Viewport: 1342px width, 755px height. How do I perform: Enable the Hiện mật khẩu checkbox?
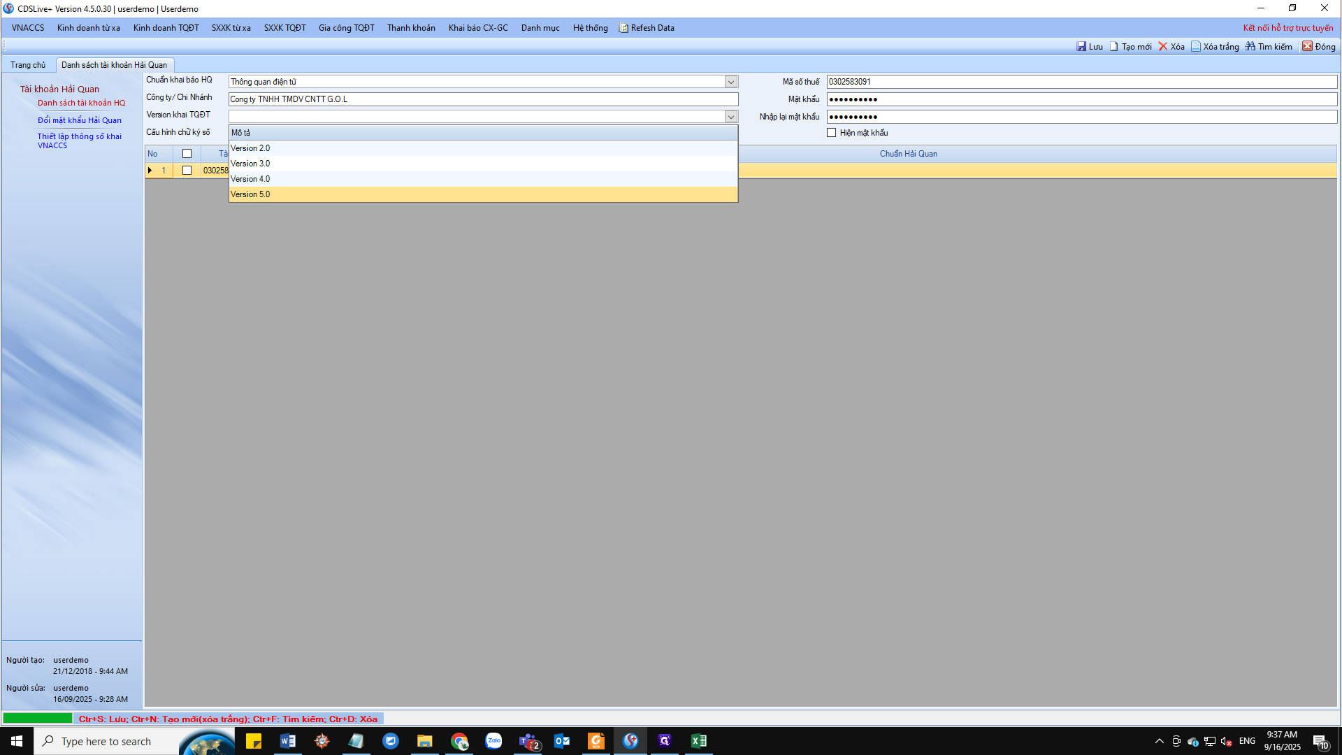[x=832, y=133]
